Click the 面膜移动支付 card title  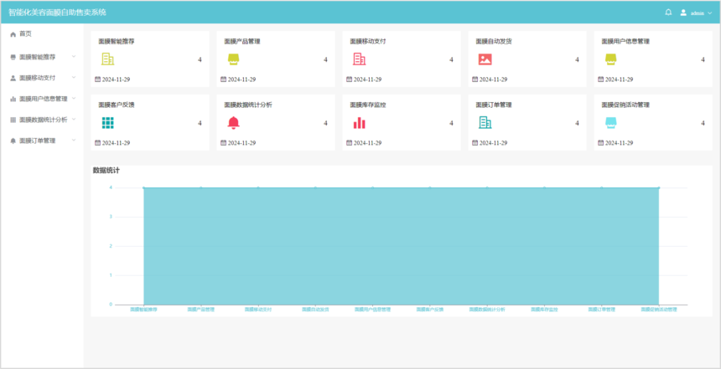pyautogui.click(x=368, y=41)
